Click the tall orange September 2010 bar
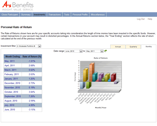This screenshot has height=126, width=157. pyautogui.click(x=92, y=72)
